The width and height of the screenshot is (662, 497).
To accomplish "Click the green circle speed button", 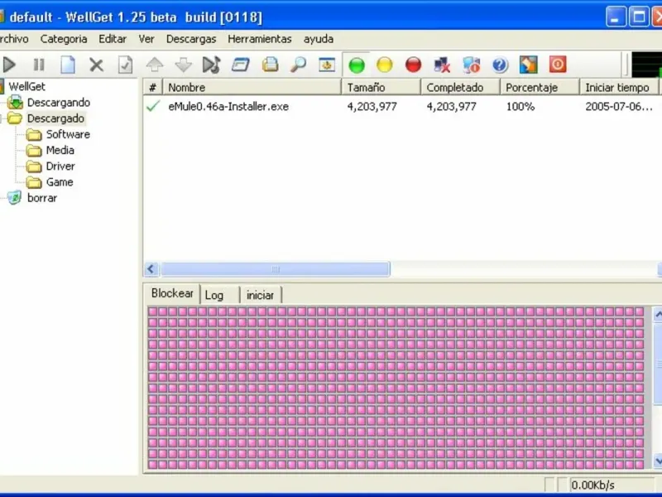I will coord(357,65).
